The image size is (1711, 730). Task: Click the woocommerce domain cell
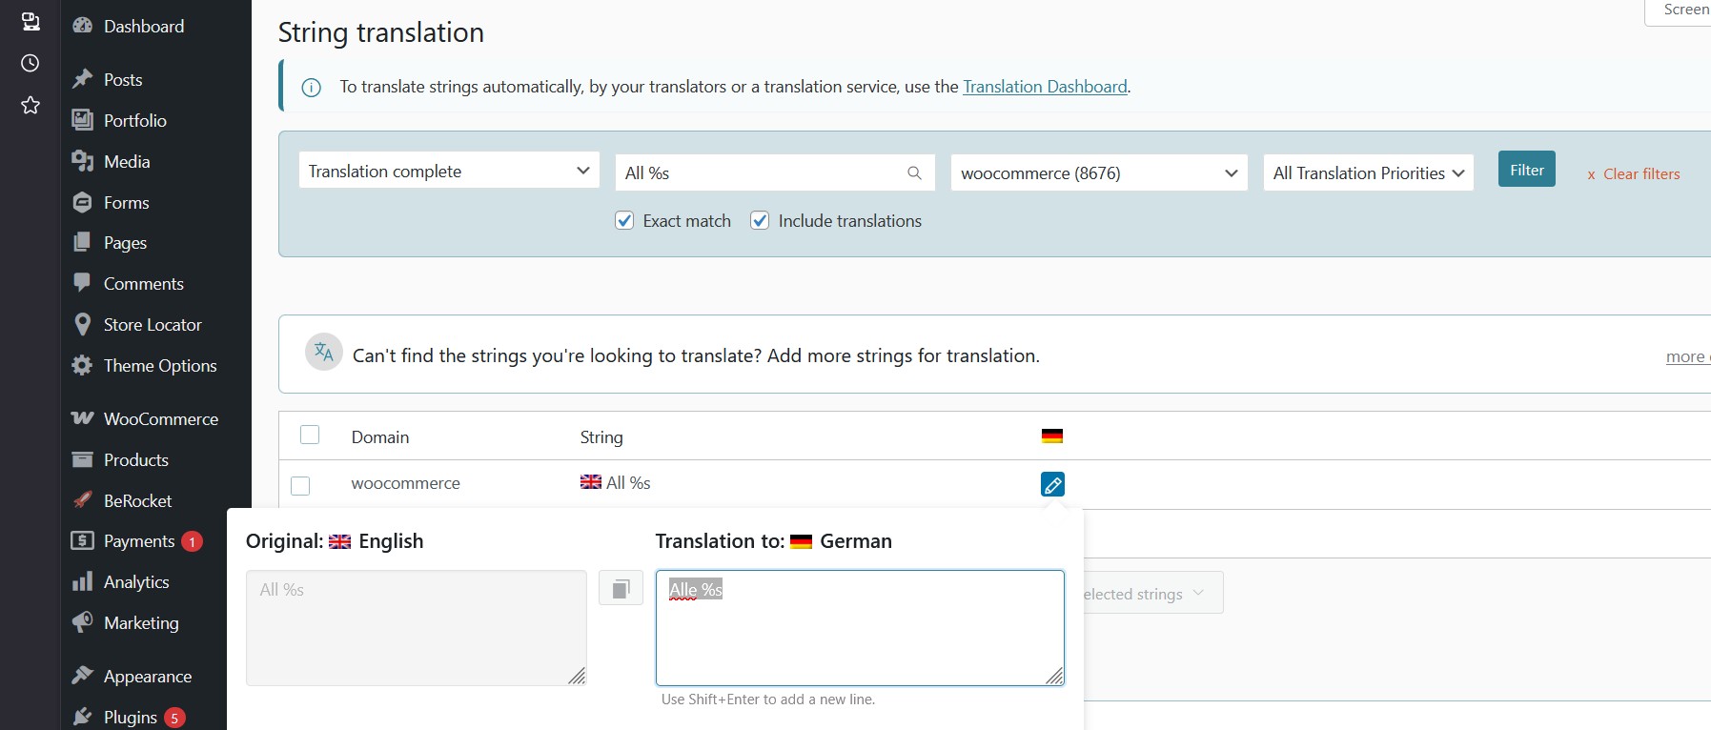pos(406,484)
